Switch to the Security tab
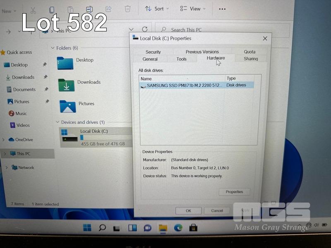The height and width of the screenshot is (248, 331). coord(153,52)
